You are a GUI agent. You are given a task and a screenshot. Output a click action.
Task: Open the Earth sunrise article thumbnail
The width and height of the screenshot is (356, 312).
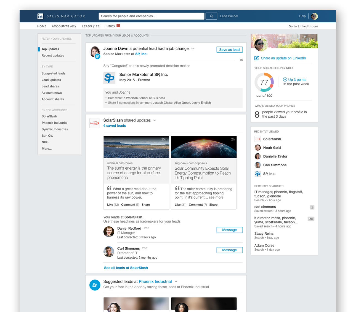pyautogui.click(x=204, y=147)
